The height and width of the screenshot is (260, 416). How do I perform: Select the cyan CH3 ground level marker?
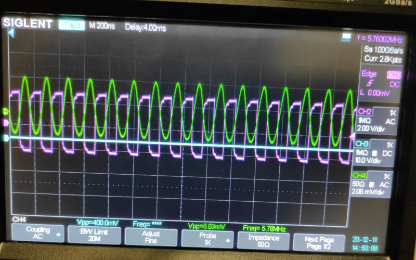pyautogui.click(x=6, y=138)
